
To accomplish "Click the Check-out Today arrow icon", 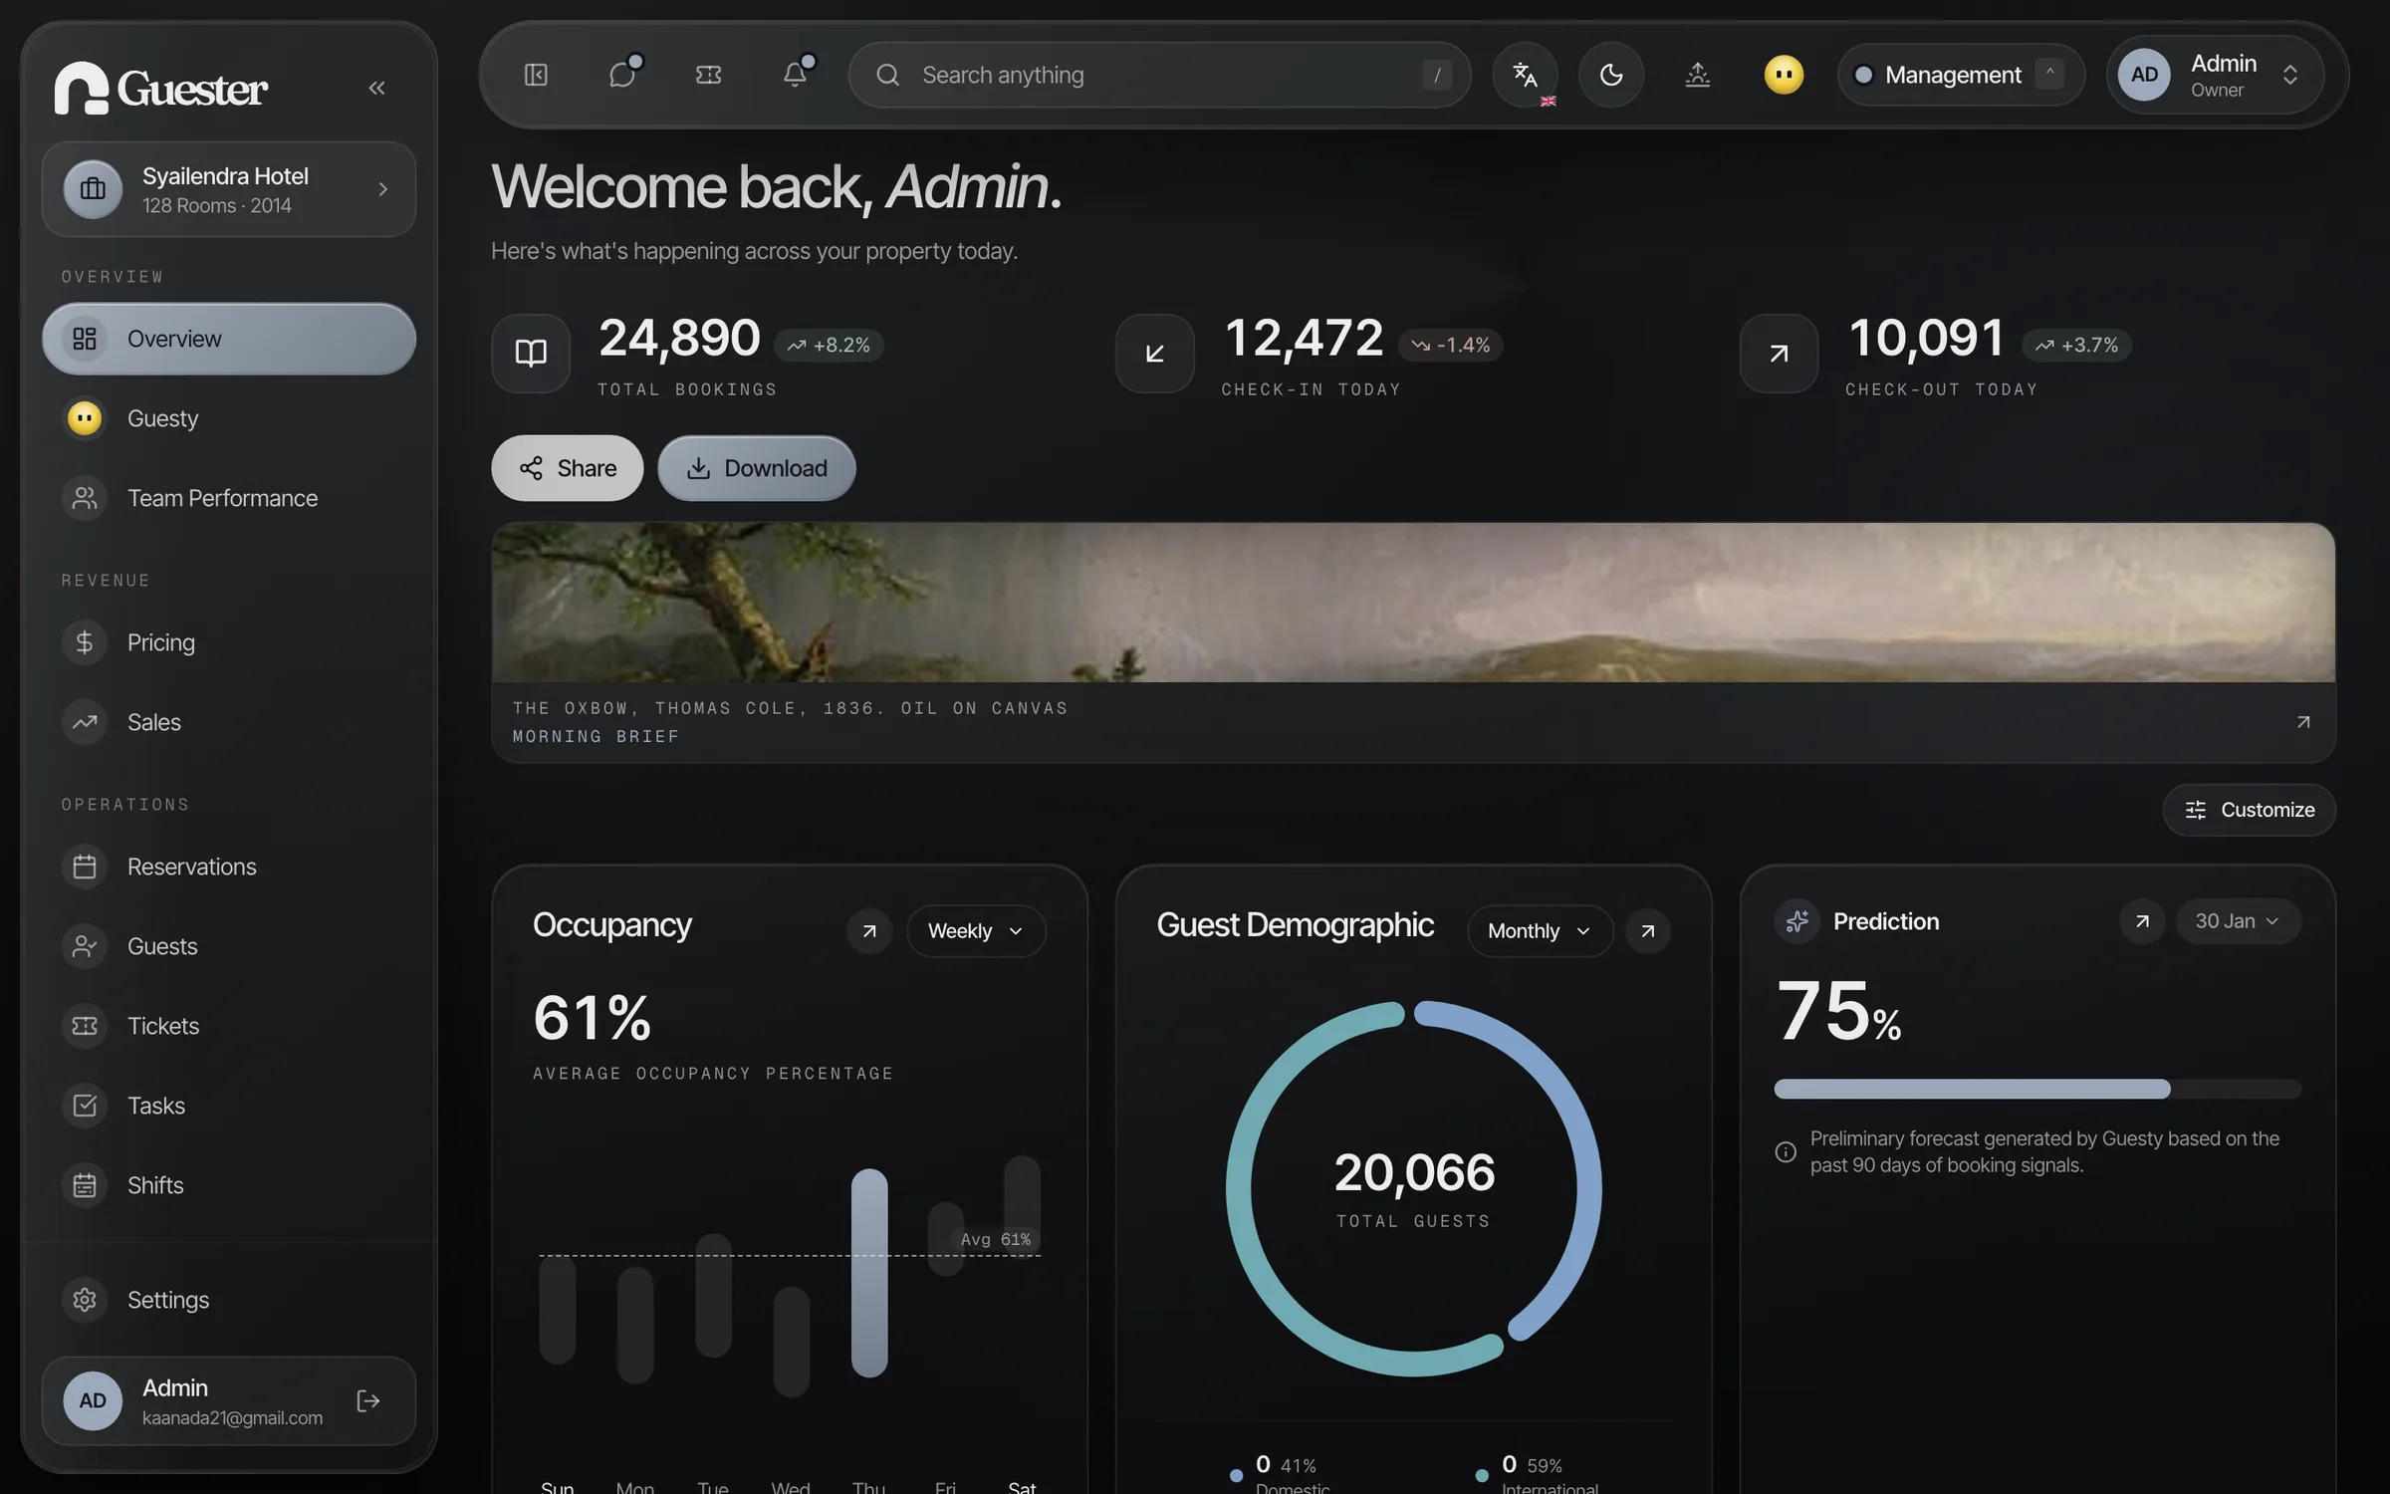I will [1780, 354].
